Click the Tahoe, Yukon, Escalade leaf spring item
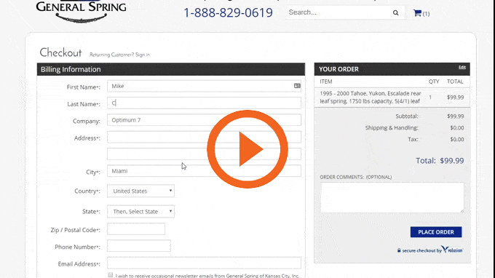 371,98
